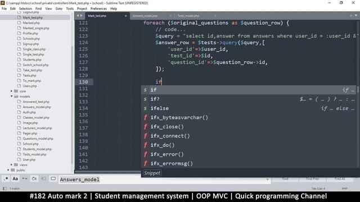
Task: Open Schools.php file icon in sidebar
Action: tap(19, 39)
